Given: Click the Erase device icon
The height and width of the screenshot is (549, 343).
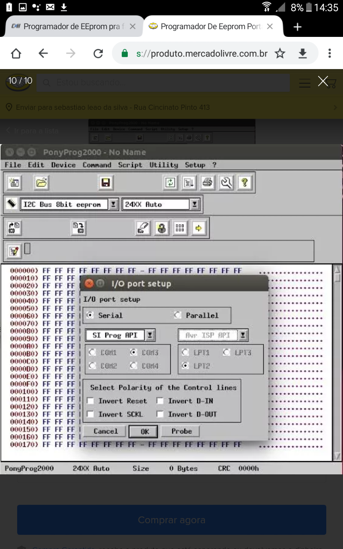Looking at the screenshot, I should pos(143,228).
